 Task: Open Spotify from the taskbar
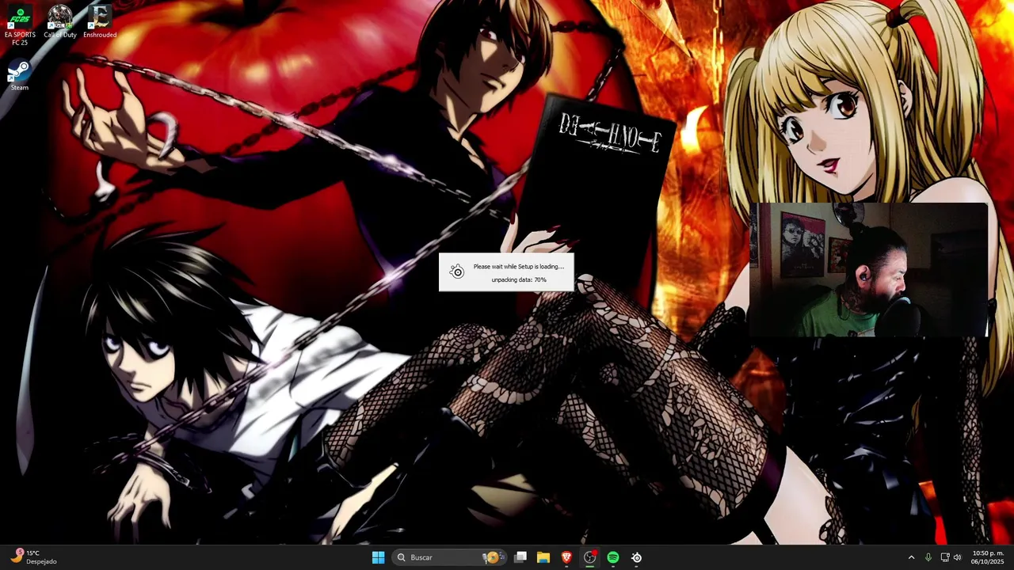613,557
